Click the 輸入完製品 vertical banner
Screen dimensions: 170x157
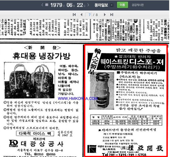coord(94,61)
